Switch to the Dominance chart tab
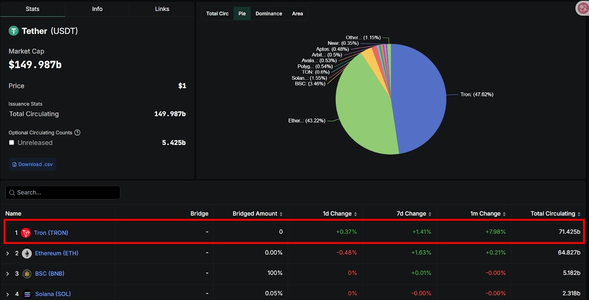Screen dimensions: 589x300 tap(269, 14)
